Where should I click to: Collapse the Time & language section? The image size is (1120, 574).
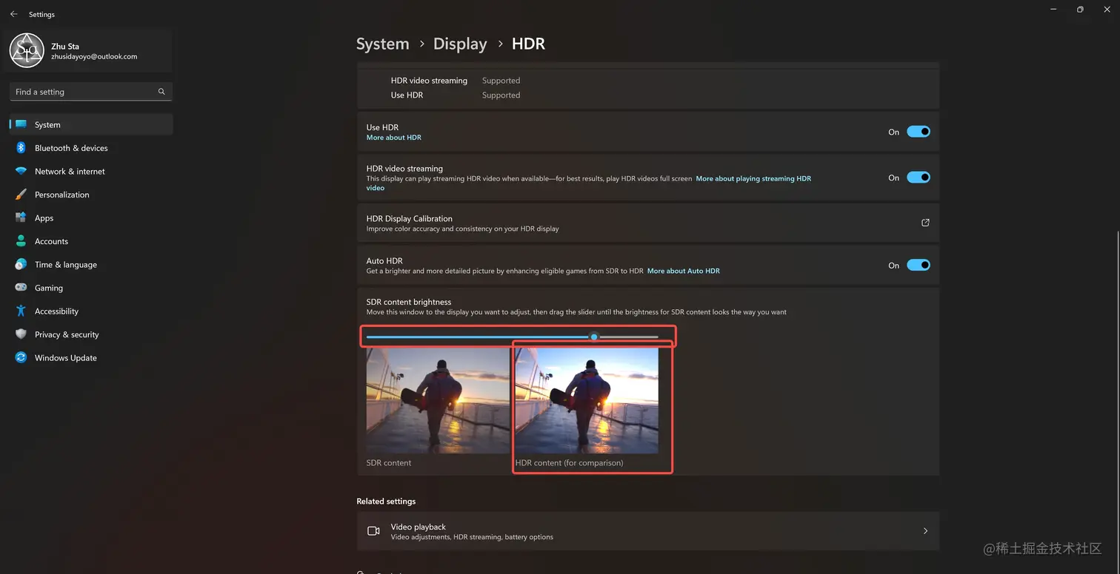[x=65, y=264]
